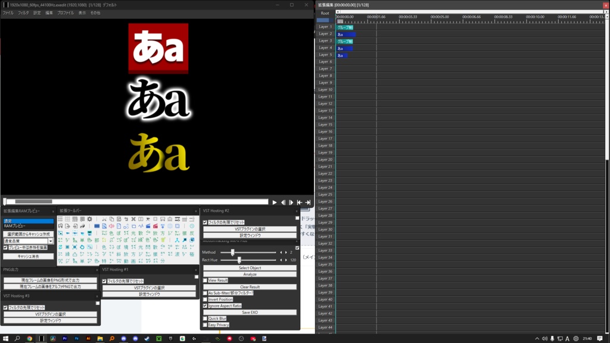Image resolution: width=610 pixels, height=343 pixels.
Task: Click 現在フレームの画像をPNG形式で出力 button
Action: 50,280
